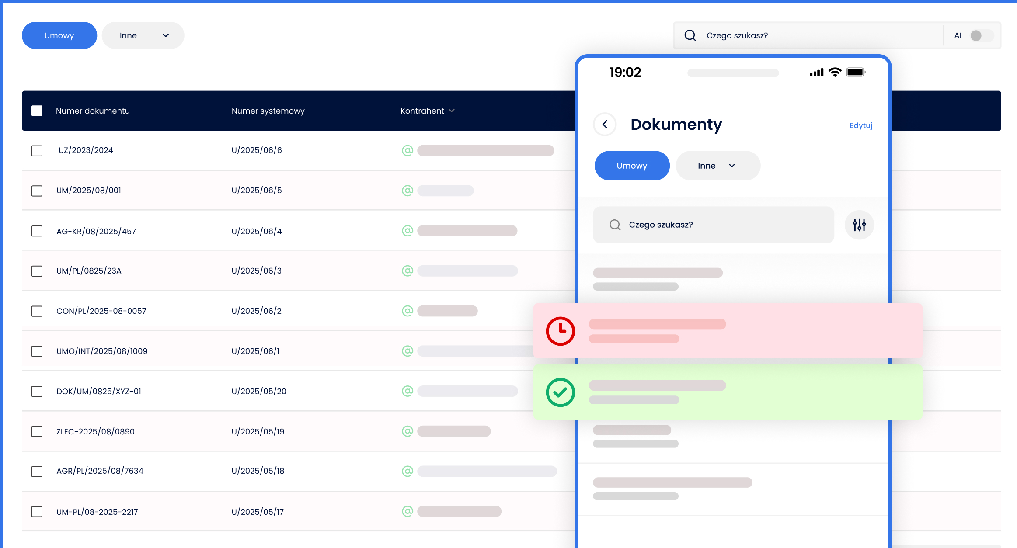Open the Inne dropdown in desktop toolbar
The height and width of the screenshot is (548, 1017).
[143, 35]
